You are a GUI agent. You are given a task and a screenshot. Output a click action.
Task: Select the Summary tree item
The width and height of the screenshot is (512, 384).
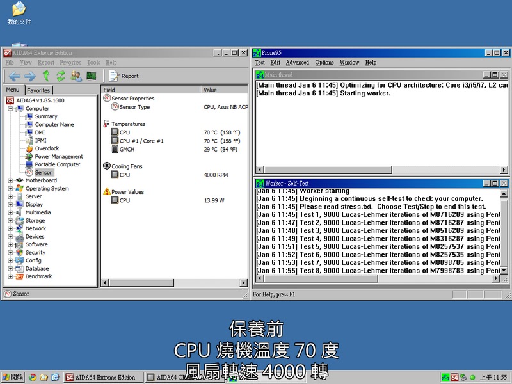[x=46, y=116]
